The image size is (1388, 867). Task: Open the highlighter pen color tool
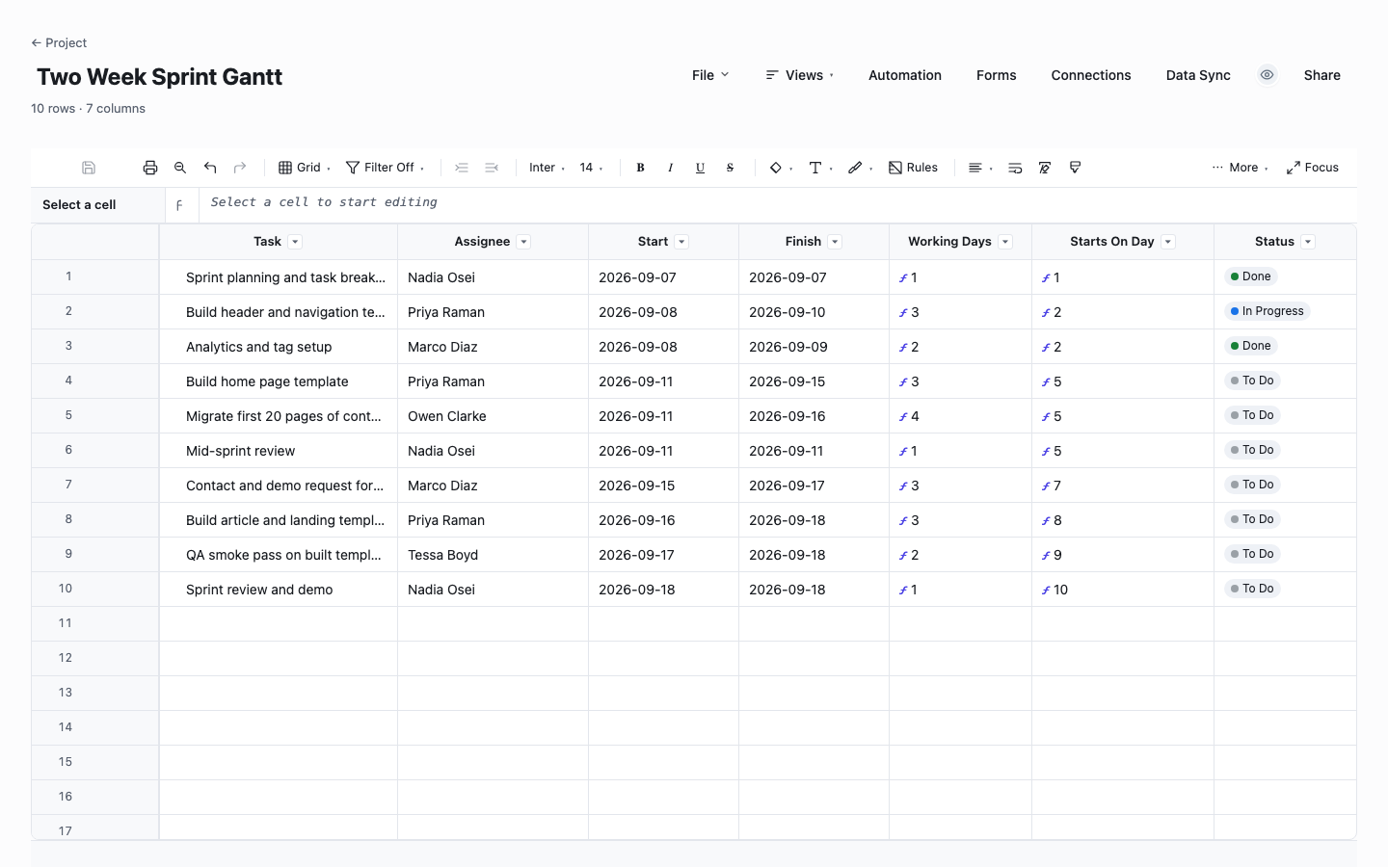pos(860,168)
